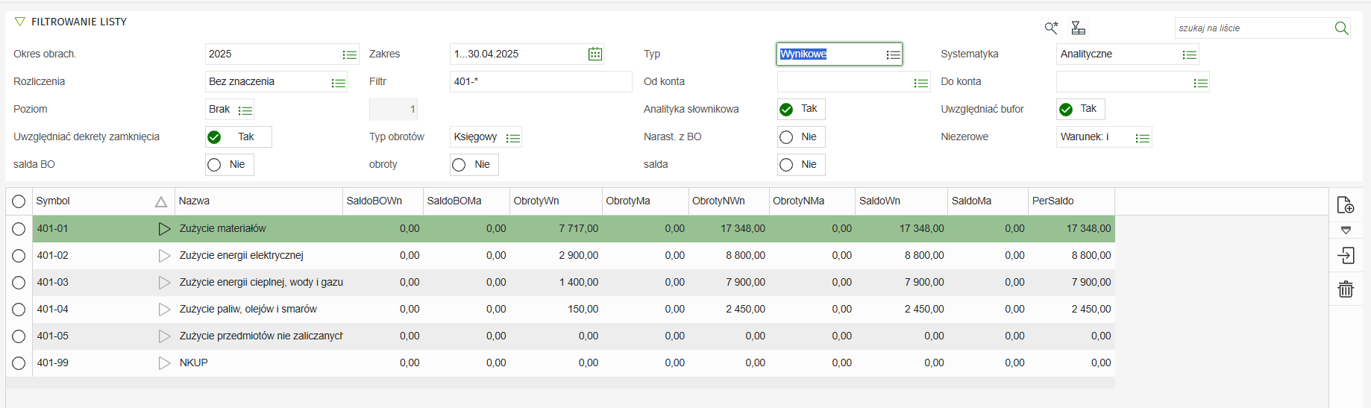The width and height of the screenshot is (1371, 408).
Task: Select the radio button for row 401-03
Action: coord(19,283)
